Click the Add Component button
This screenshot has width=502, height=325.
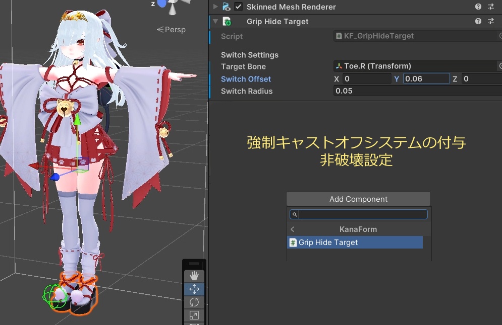point(358,199)
